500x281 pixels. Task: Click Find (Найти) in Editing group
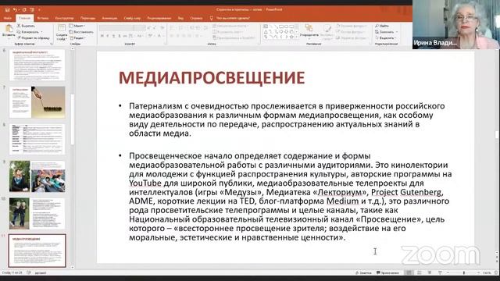pyautogui.click(x=382, y=26)
